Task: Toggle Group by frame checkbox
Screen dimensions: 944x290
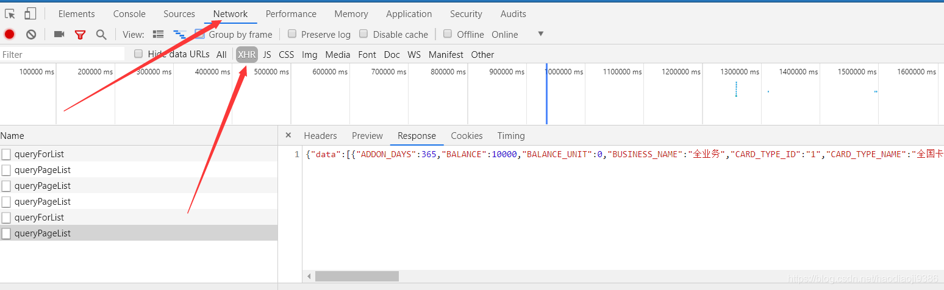Action: tap(199, 34)
